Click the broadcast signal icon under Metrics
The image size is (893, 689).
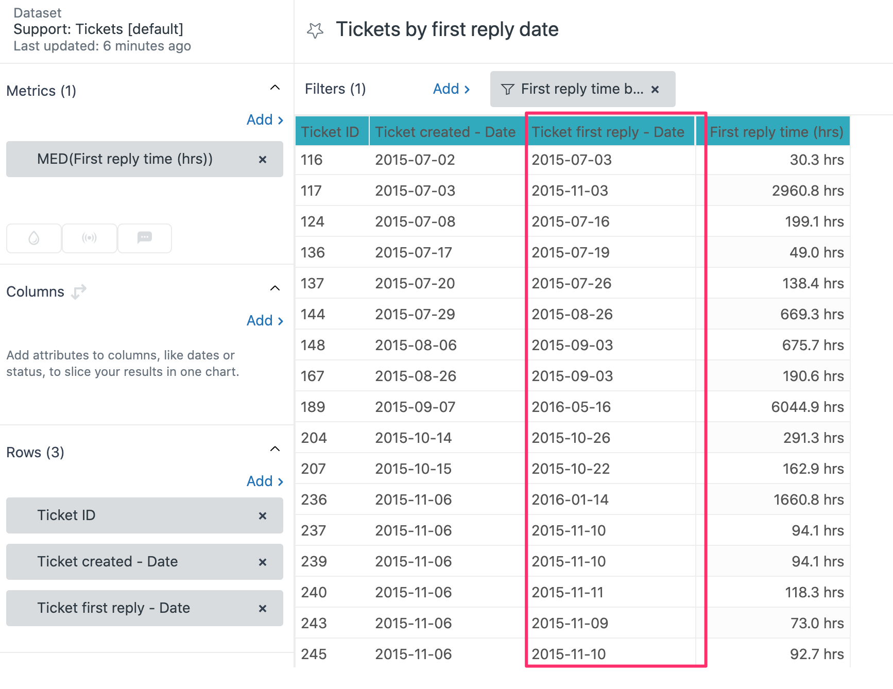[89, 238]
